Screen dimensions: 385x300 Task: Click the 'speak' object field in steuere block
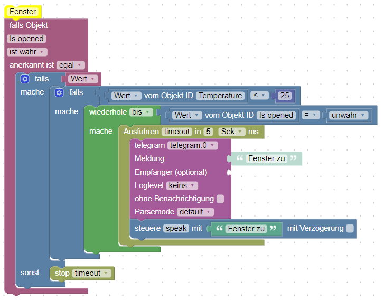pyautogui.click(x=176, y=228)
